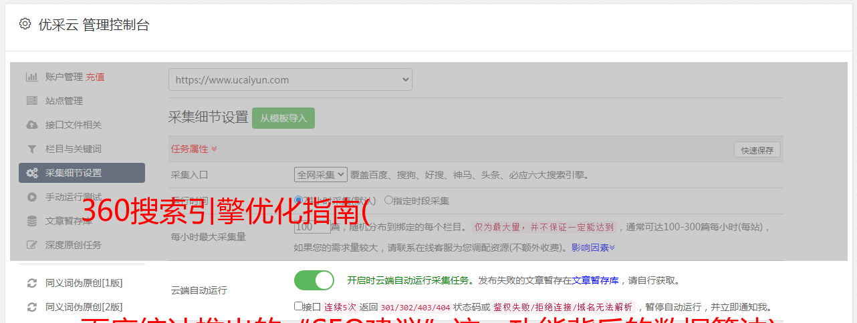Click the green 从模板导入 button
857x323 pixels.
coord(283,118)
